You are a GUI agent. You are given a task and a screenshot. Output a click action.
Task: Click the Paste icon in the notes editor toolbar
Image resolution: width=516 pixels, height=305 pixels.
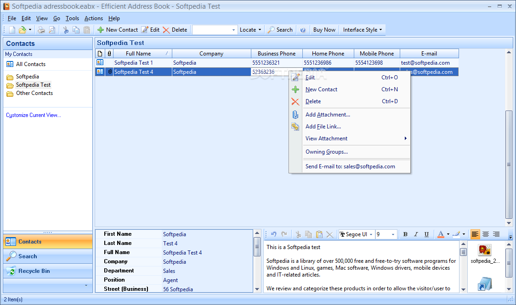tap(319, 234)
